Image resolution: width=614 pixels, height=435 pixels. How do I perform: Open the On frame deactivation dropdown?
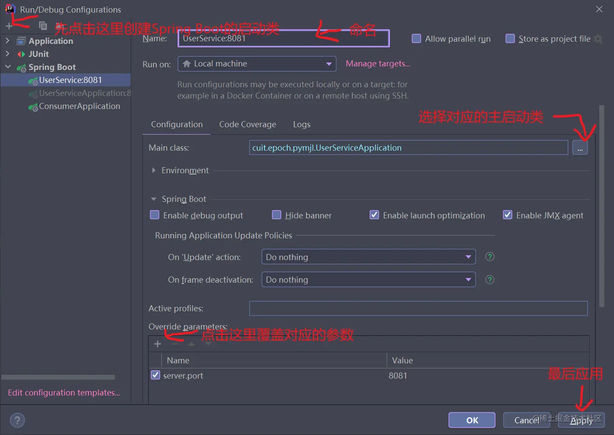(x=468, y=279)
